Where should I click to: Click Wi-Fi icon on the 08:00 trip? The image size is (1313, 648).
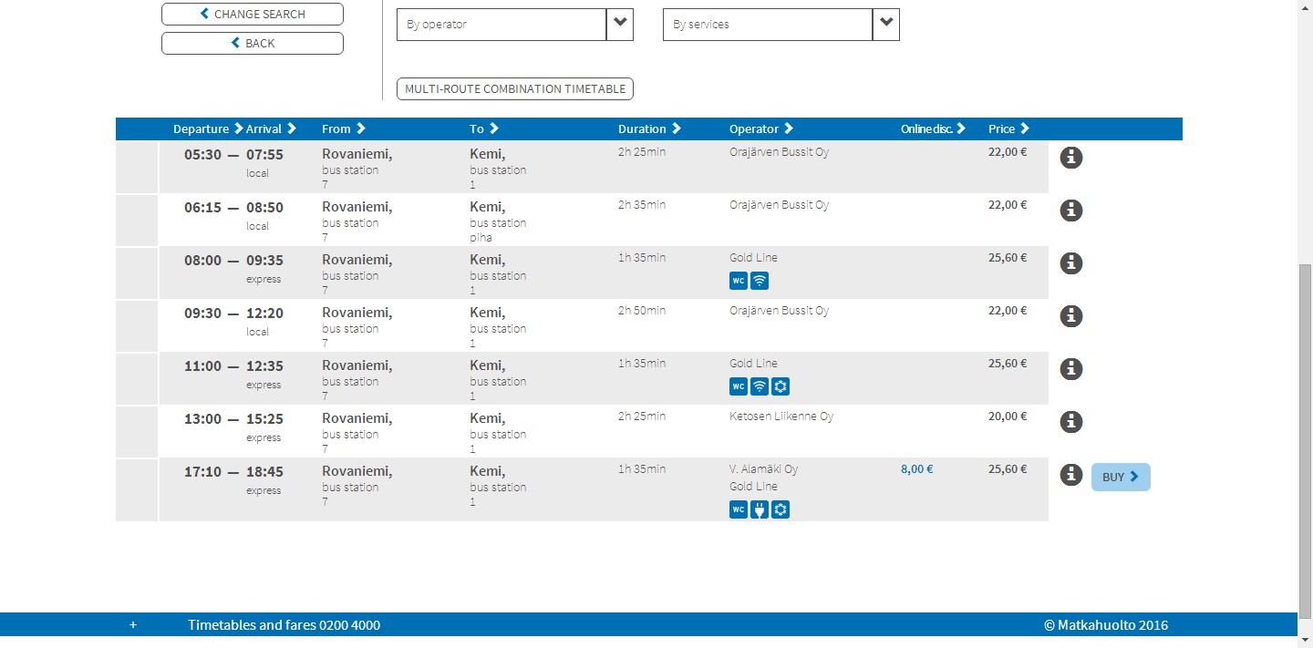pyautogui.click(x=760, y=281)
